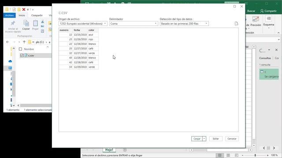Screen dimensions: 282x158
Task: Select the fecha column header
Action: (80, 30)
